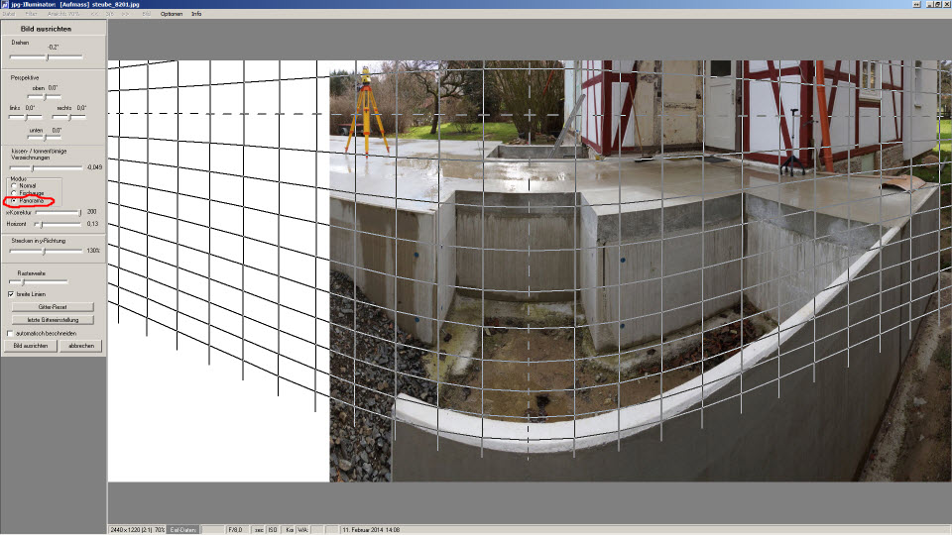Click the Perspektive rechts slider
Screen dimensions: 952x535
point(71,117)
